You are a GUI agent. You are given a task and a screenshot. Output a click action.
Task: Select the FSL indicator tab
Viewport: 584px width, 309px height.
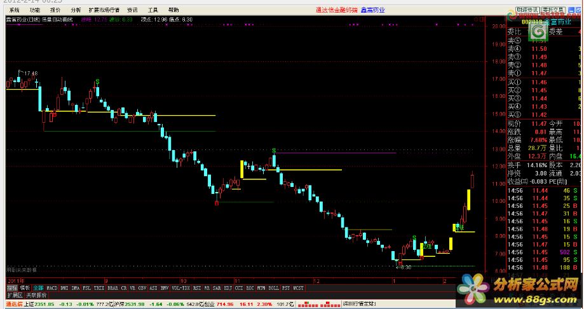click(86, 288)
